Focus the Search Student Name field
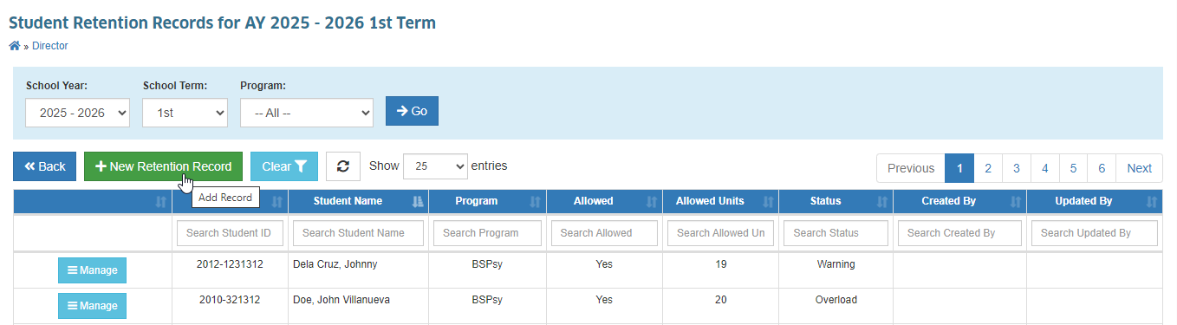The width and height of the screenshot is (1177, 325). point(358,233)
